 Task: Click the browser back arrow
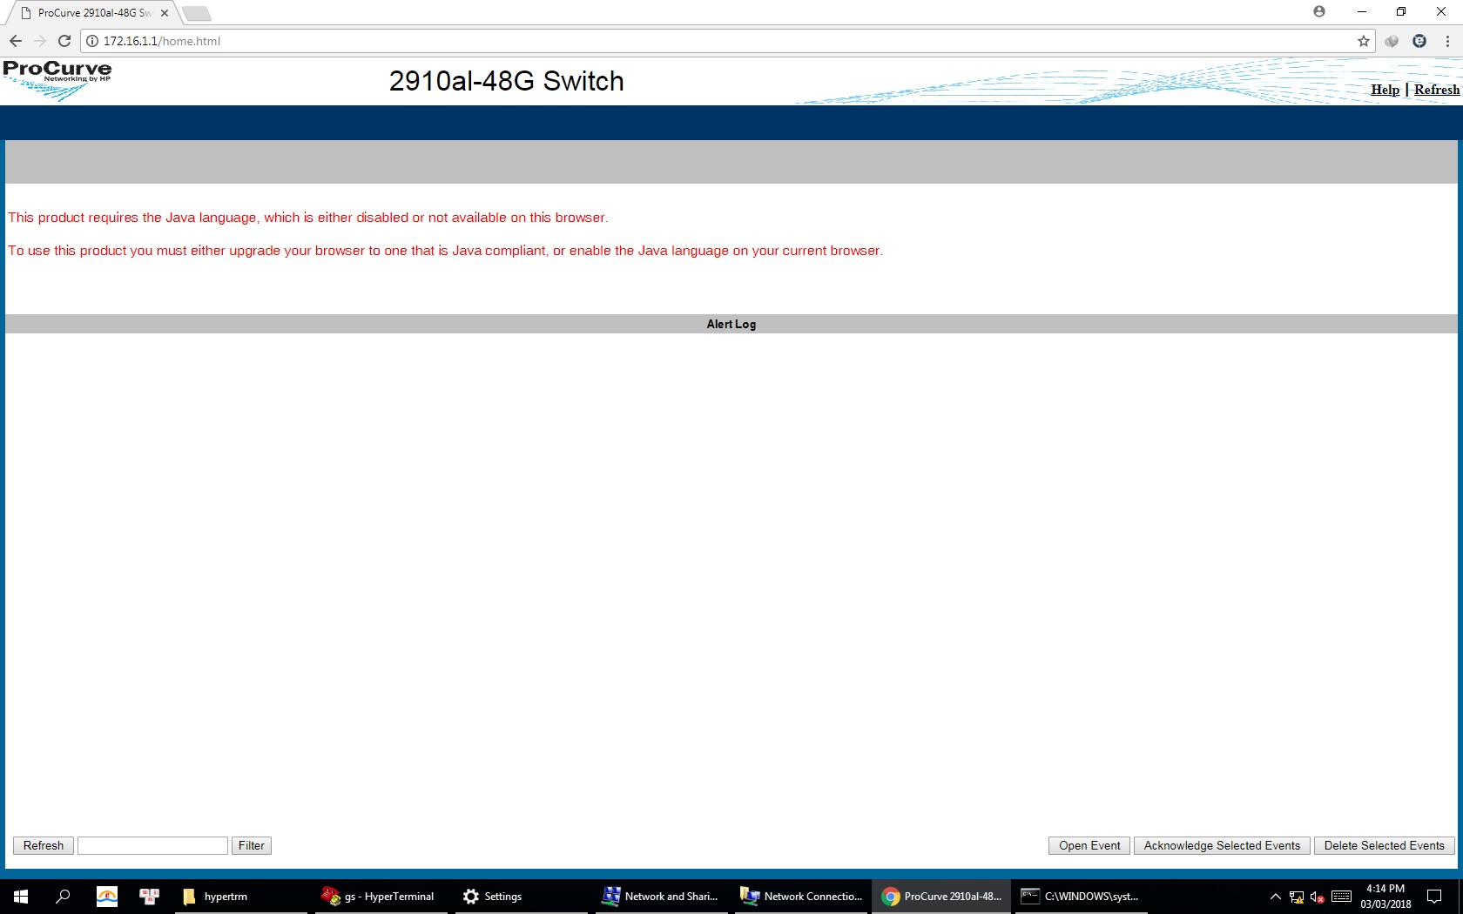coord(16,41)
